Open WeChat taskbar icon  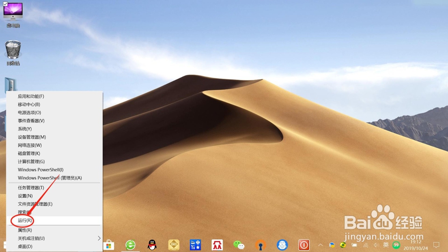pos(239,245)
